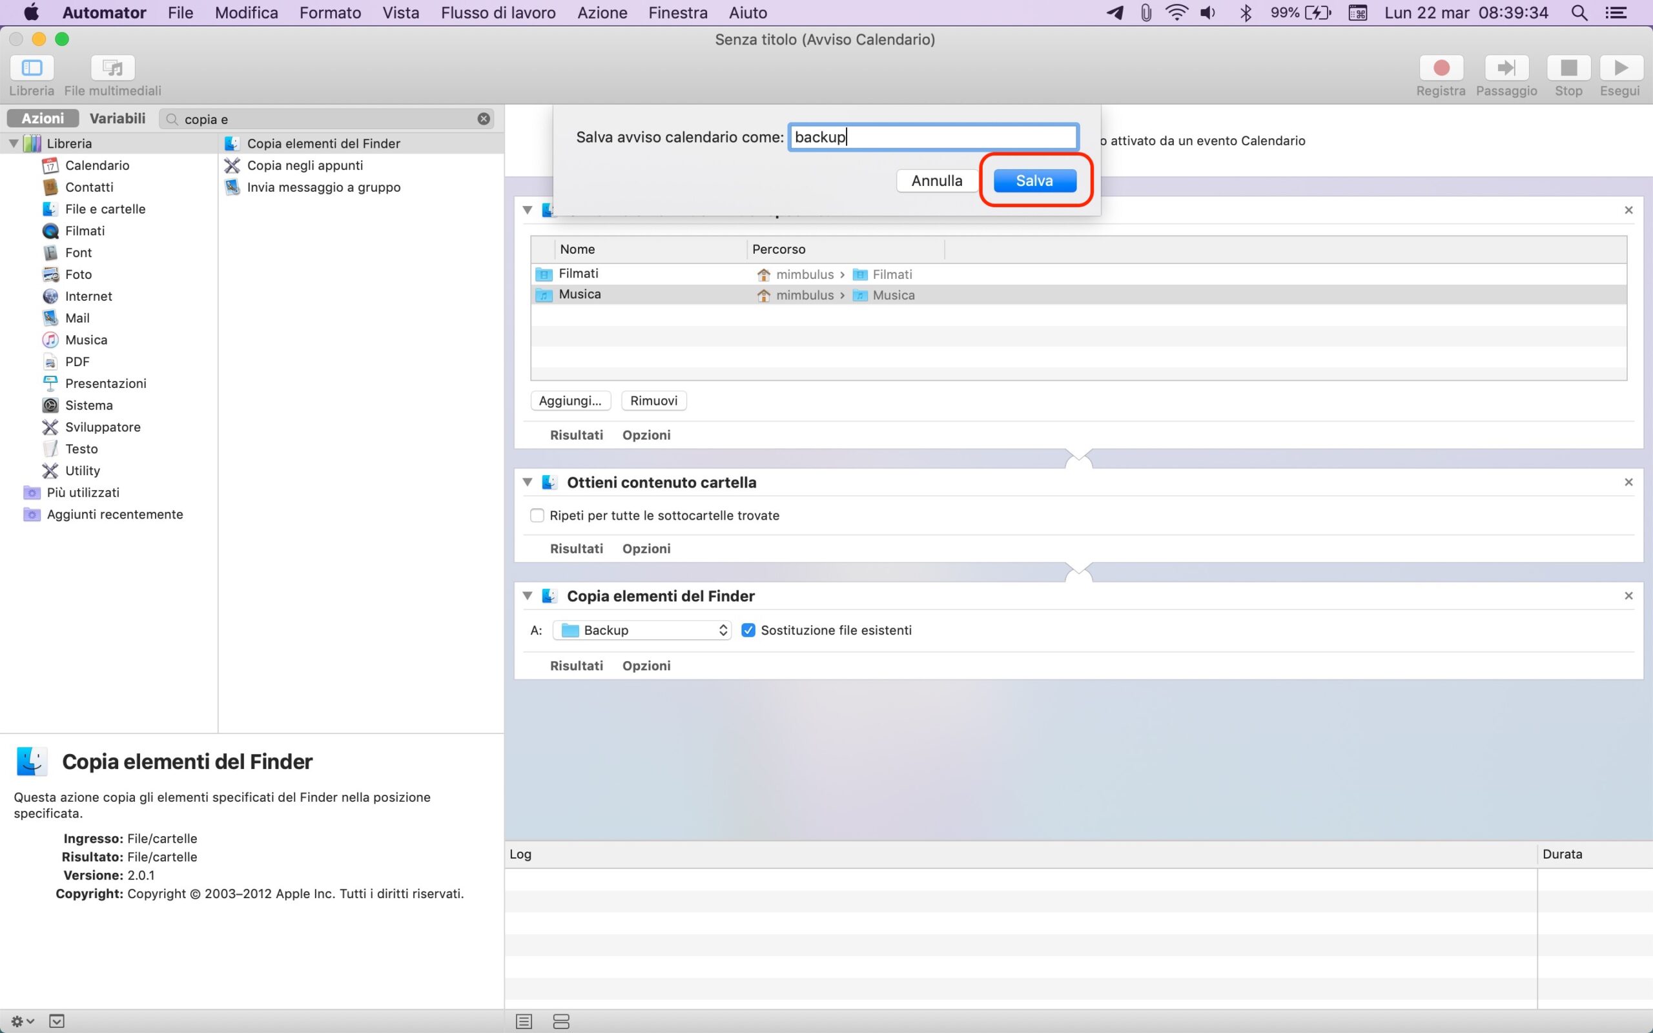This screenshot has height=1033, width=1653.
Task: Click the Passaggio step icon
Action: tap(1506, 68)
